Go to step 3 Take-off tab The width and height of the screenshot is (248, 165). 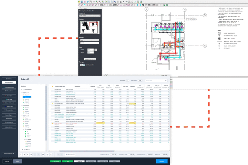[x=79, y=161]
